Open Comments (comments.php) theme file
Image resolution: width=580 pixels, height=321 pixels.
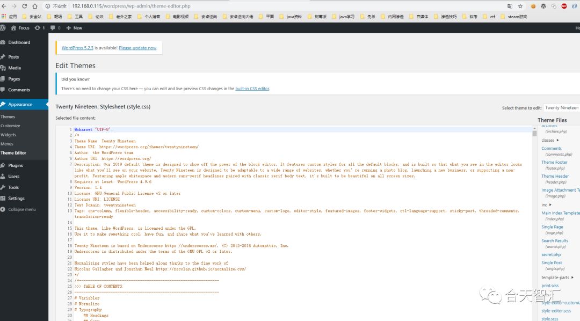point(557,151)
